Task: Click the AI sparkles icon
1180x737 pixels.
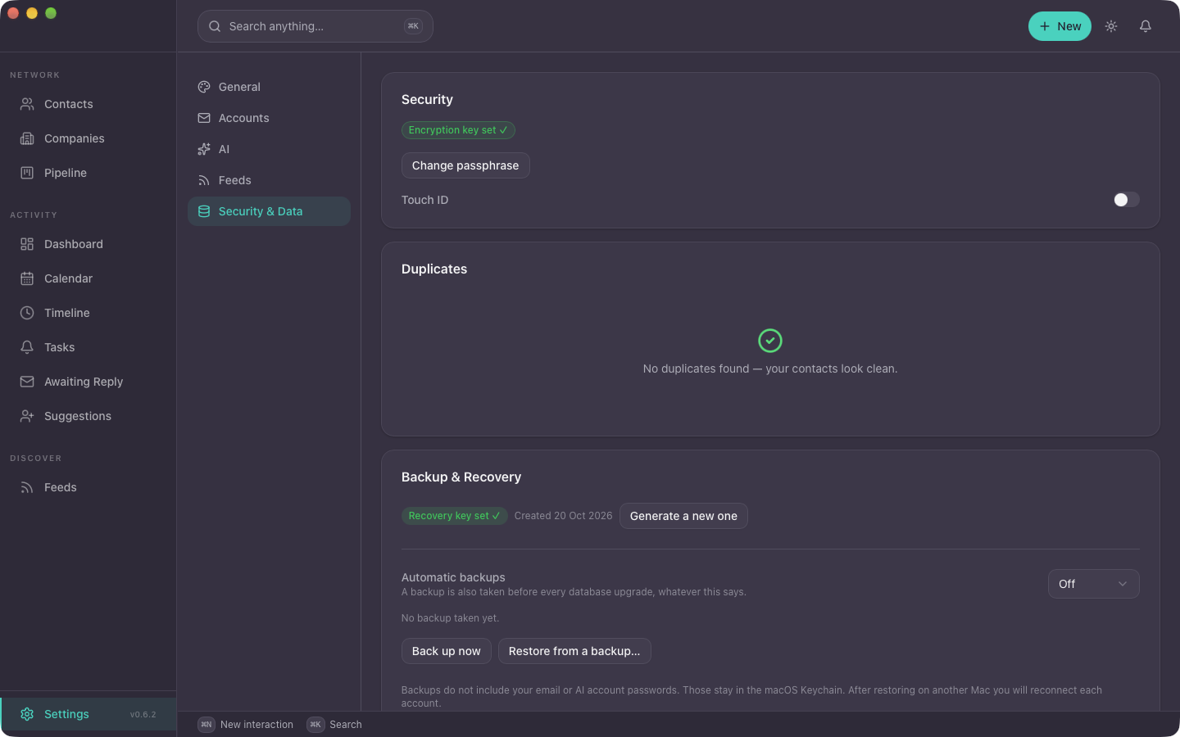Action: [x=204, y=149]
